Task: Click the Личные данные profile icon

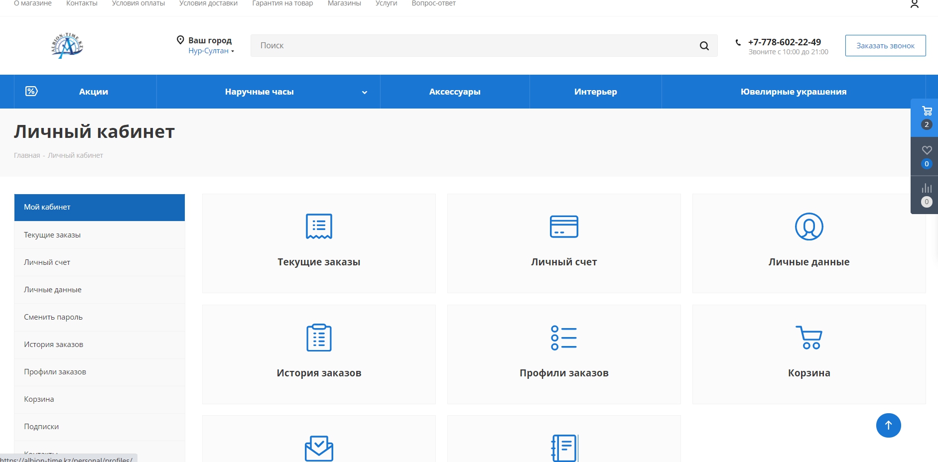Action: point(808,227)
